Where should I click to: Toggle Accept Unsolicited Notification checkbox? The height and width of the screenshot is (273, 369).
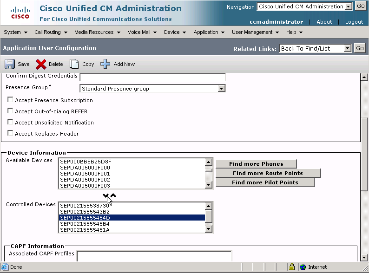click(10, 122)
